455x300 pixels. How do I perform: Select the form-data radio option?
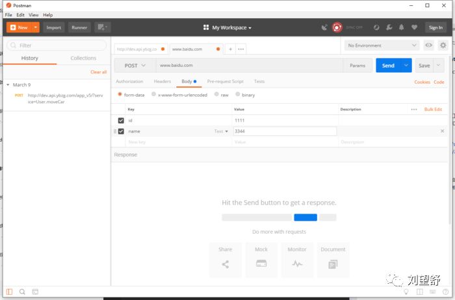coord(120,94)
